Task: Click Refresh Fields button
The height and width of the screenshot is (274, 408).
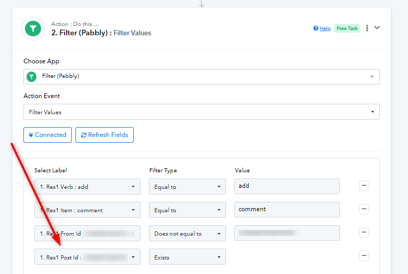Action: click(x=105, y=135)
